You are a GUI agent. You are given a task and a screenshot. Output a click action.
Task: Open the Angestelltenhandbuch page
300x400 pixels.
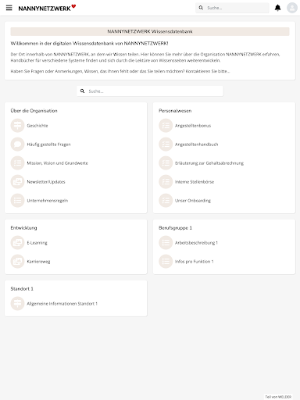196,145
